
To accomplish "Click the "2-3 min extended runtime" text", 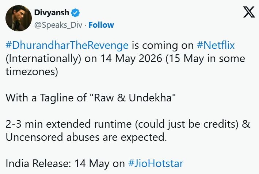I will coord(69,124).
